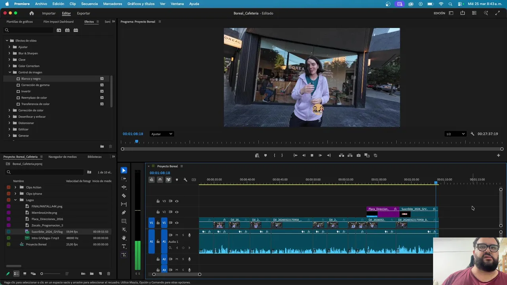
Task: Select the Razor tool in the tools panel
Action: point(124,196)
